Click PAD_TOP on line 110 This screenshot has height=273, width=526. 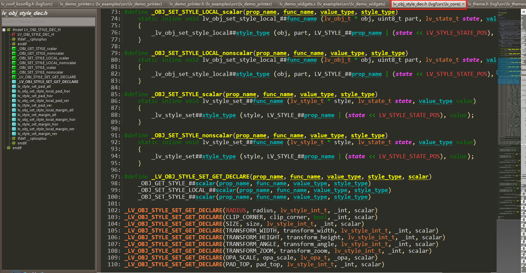[x=238, y=264]
